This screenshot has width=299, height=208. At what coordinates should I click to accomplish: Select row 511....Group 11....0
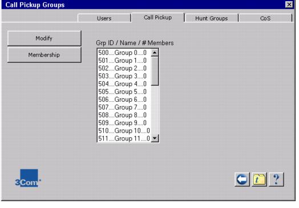(124, 138)
